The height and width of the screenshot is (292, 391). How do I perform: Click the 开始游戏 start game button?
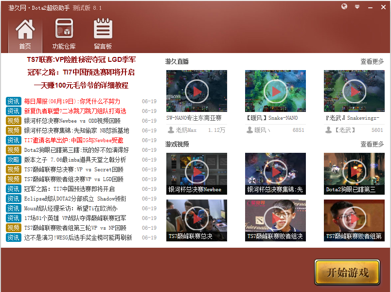347,272
